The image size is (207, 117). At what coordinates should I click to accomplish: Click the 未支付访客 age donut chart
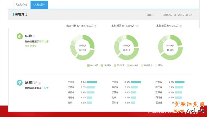82,47
